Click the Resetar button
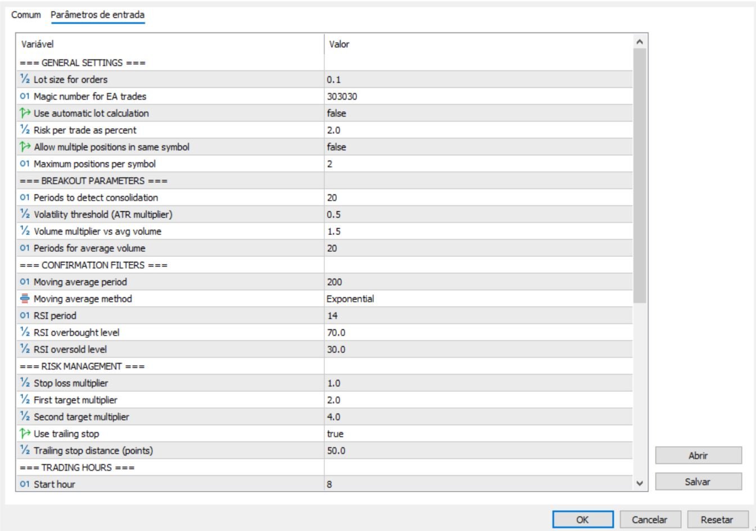The width and height of the screenshot is (756, 531). (x=717, y=520)
